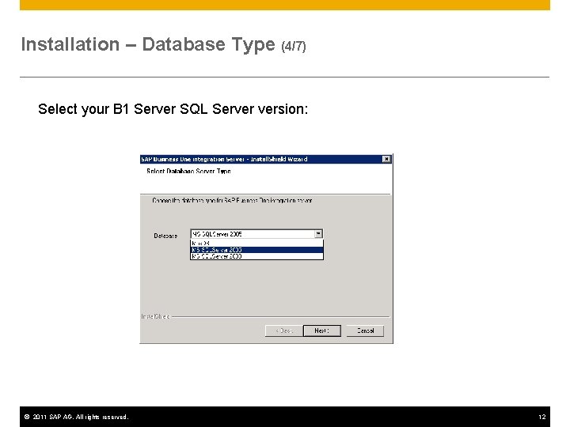Open the Database combo box dropdown arrow
The height and width of the screenshot is (427, 570).
point(318,234)
